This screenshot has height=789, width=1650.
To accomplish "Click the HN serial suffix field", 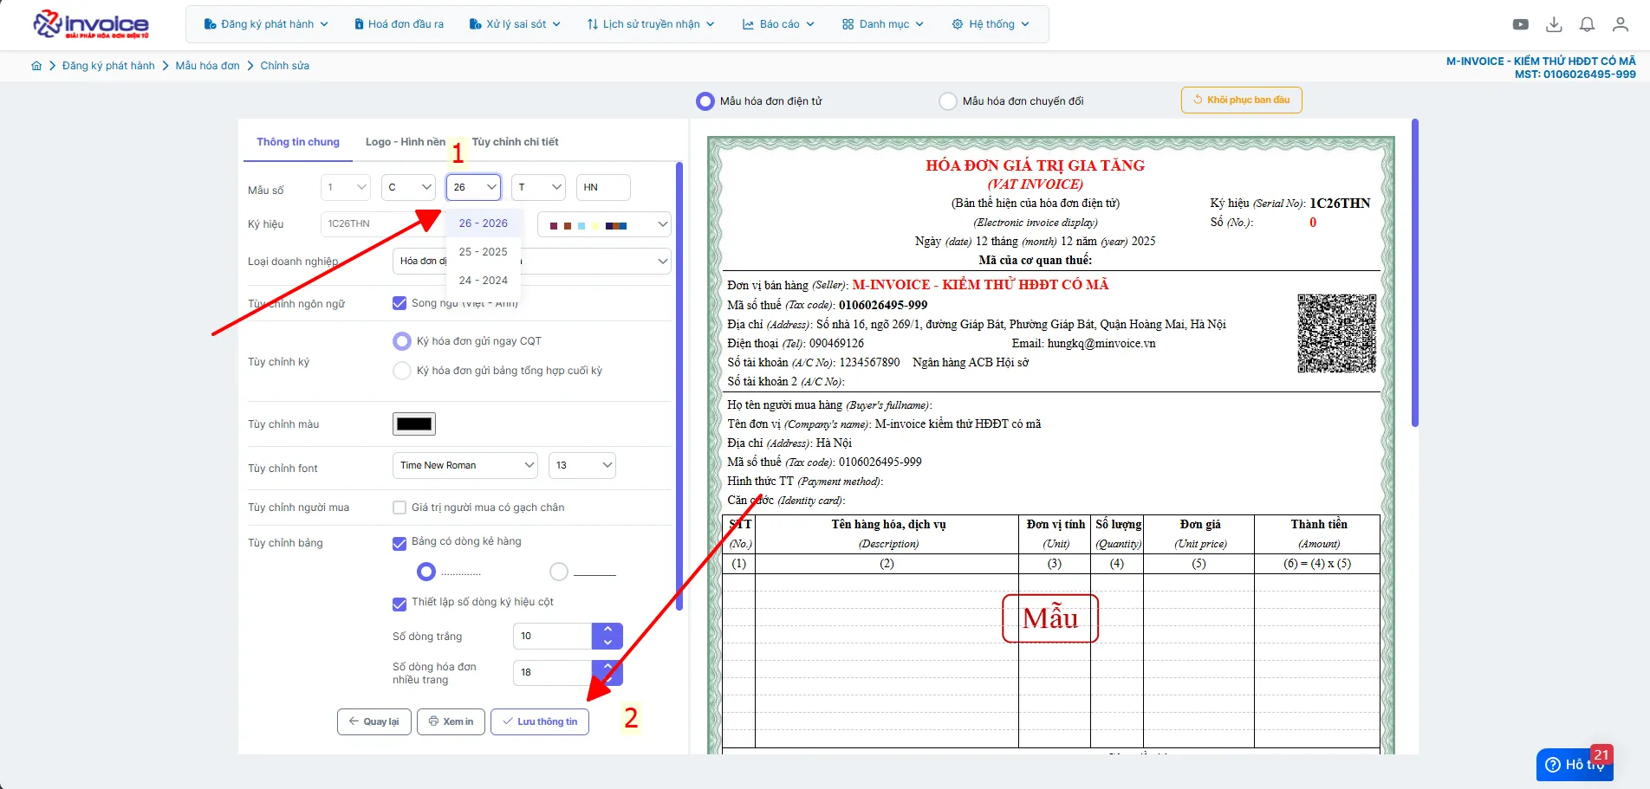I will click(603, 187).
